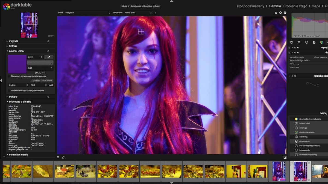Expand the menadżer masek panel
The height and width of the screenshot is (184, 328).
tap(7, 155)
